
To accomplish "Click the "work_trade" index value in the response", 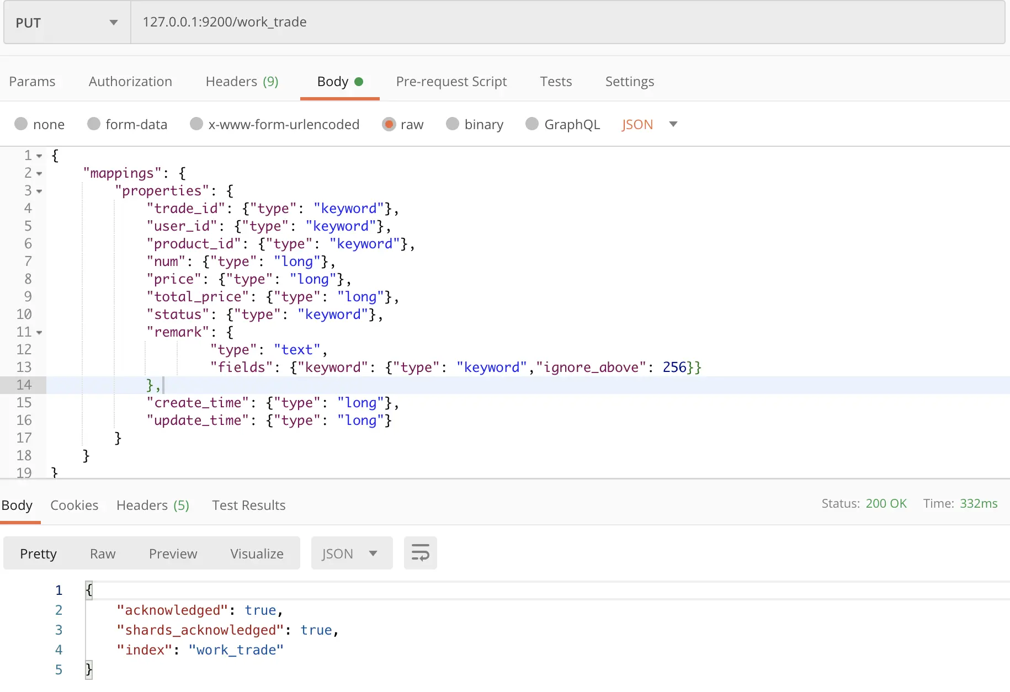I will pos(236,650).
